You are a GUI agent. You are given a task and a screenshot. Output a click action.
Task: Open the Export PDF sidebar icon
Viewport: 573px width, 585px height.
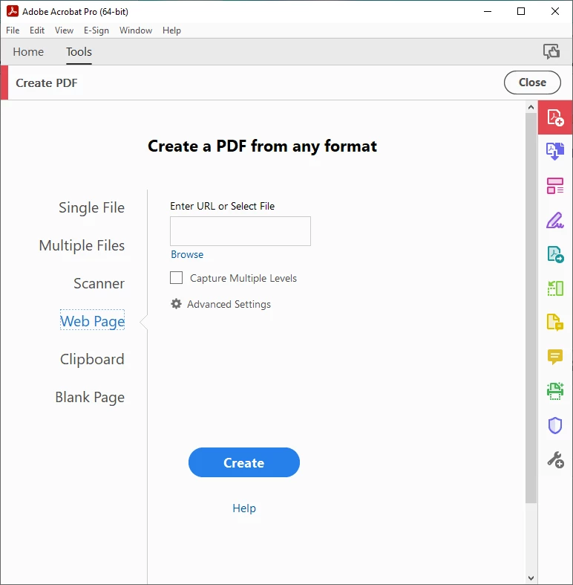tap(555, 254)
